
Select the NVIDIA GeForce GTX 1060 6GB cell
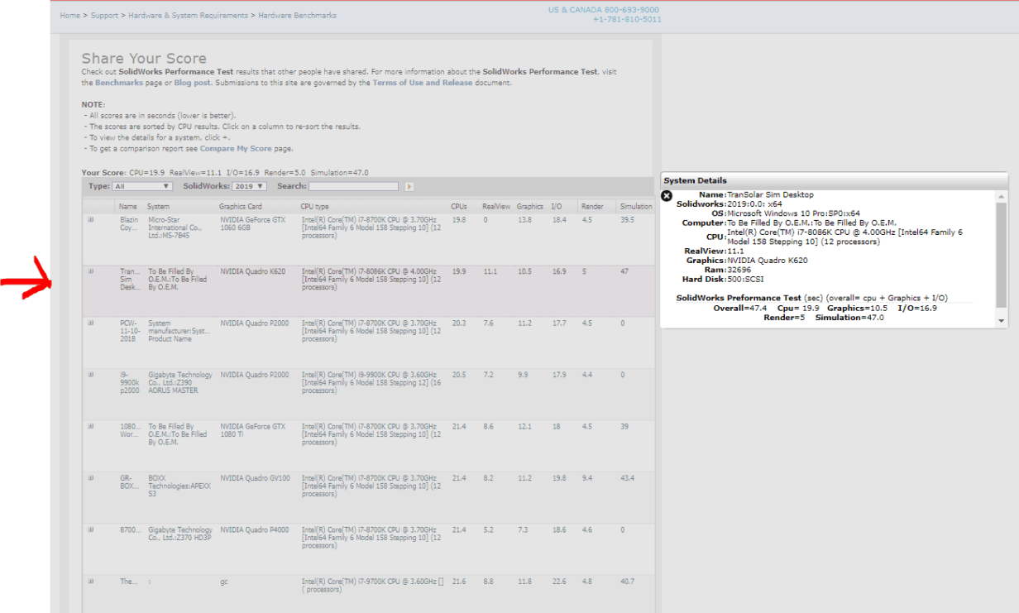click(252, 223)
